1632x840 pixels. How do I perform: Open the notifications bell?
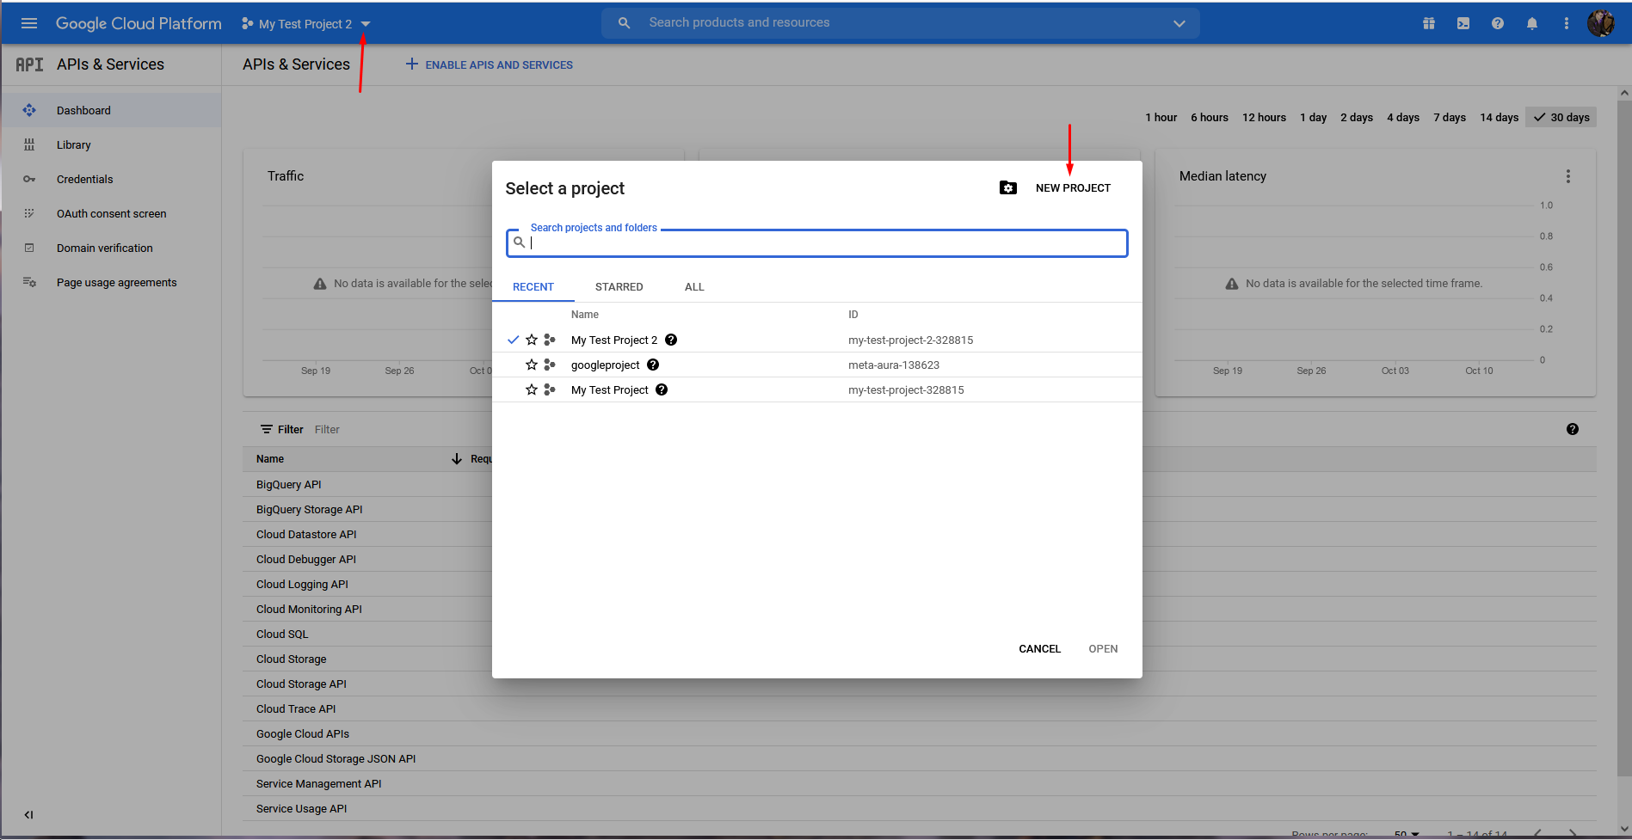point(1531,23)
